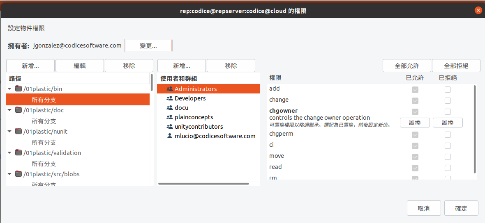Select 所有分支 under /01plastic/bin

[x=78, y=100]
